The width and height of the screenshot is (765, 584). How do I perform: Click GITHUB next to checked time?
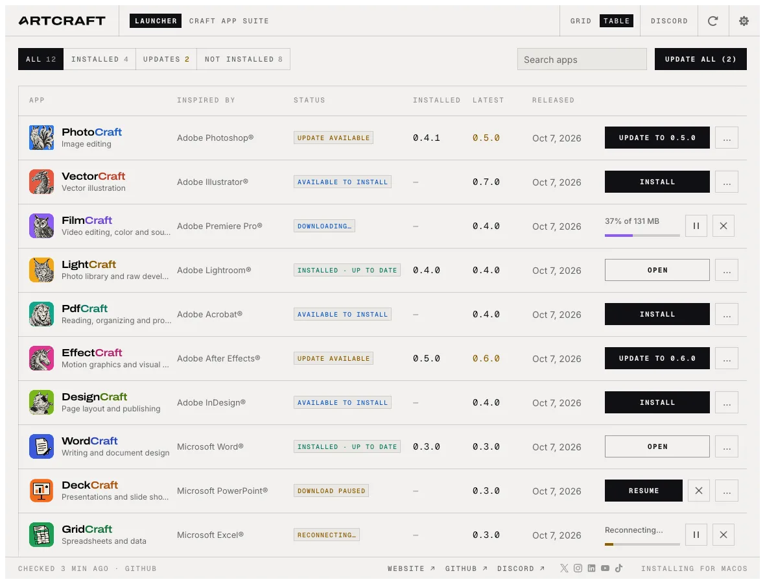click(141, 568)
